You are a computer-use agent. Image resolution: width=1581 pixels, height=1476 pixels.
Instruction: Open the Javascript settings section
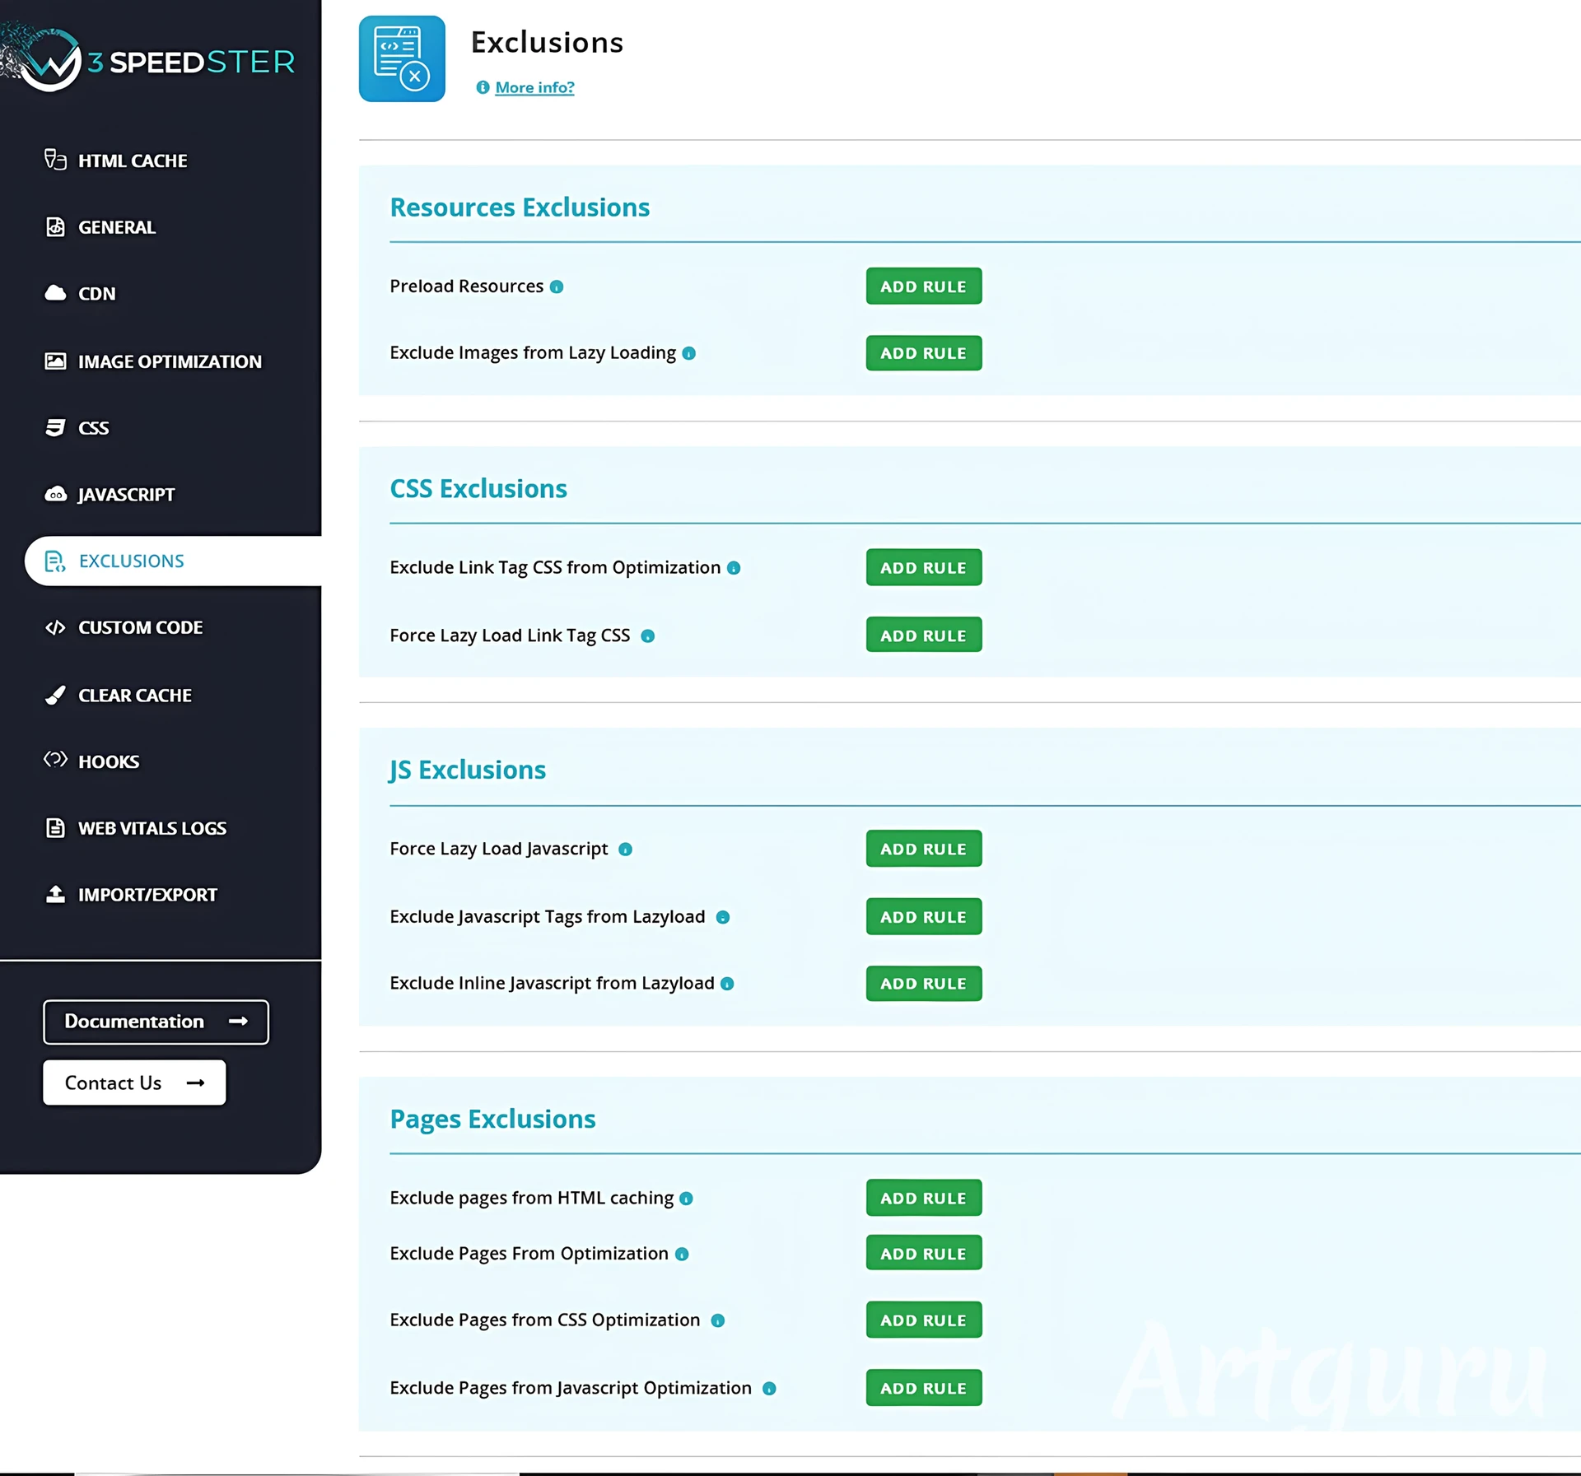pos(126,495)
